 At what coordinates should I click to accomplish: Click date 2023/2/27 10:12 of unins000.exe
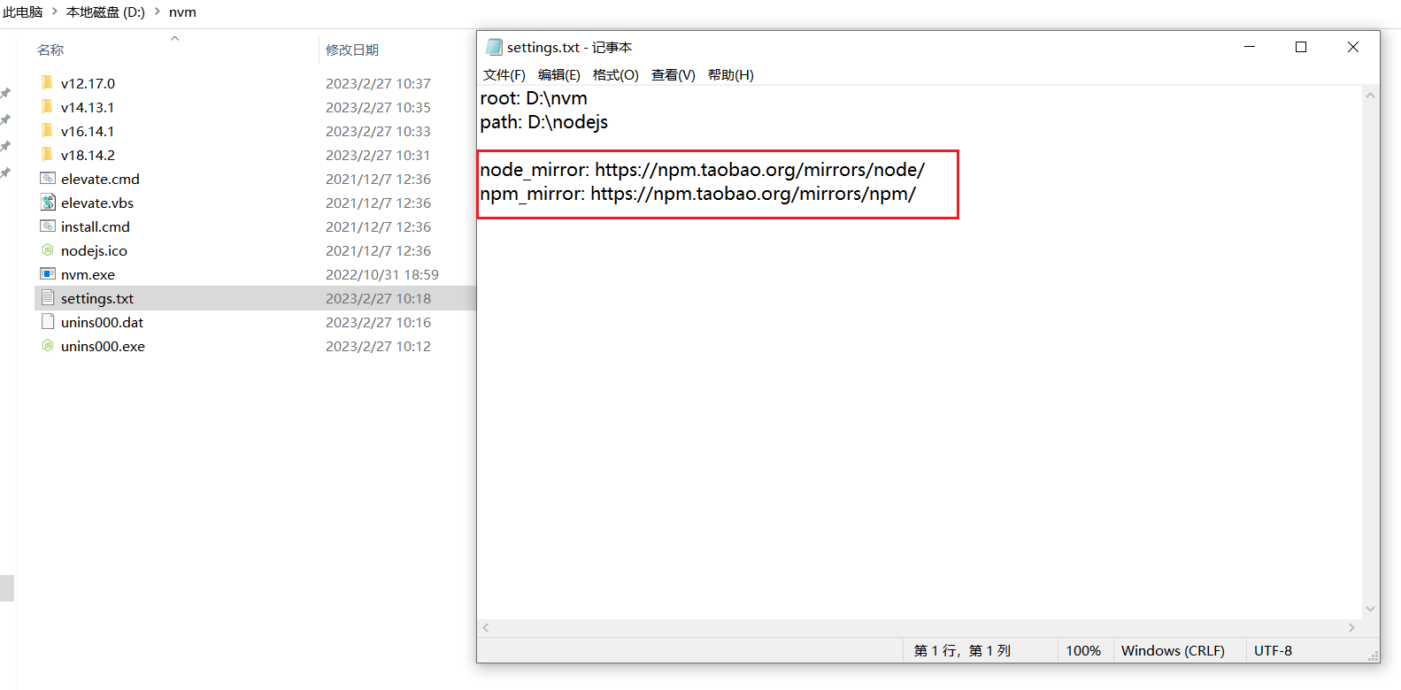tap(378, 346)
